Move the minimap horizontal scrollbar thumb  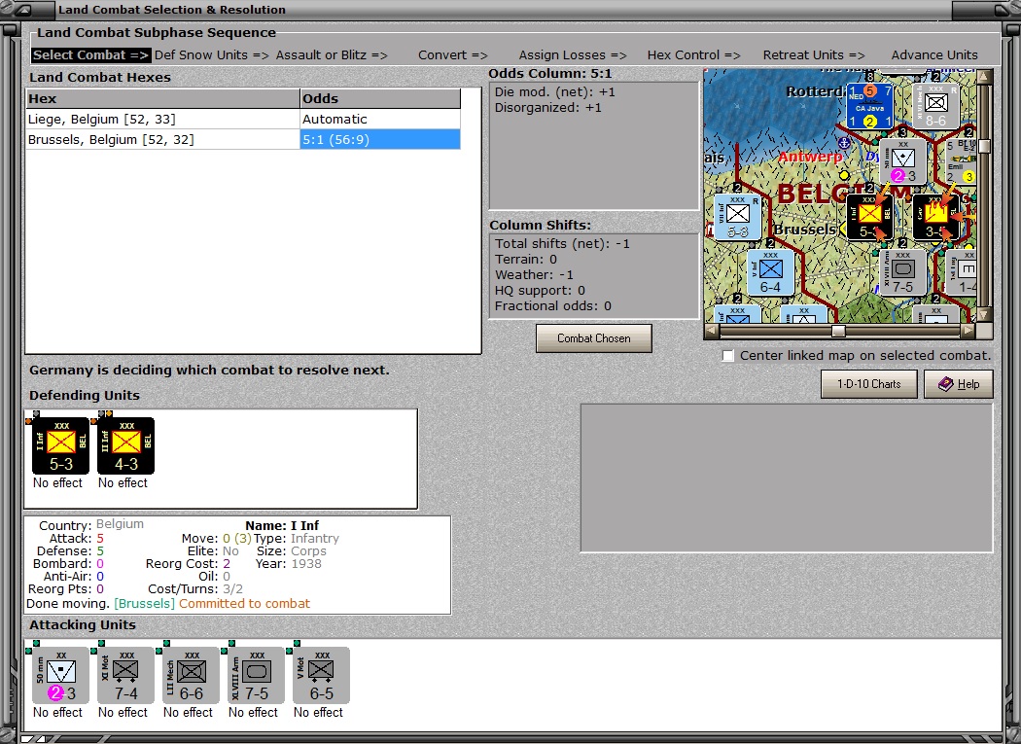click(838, 331)
